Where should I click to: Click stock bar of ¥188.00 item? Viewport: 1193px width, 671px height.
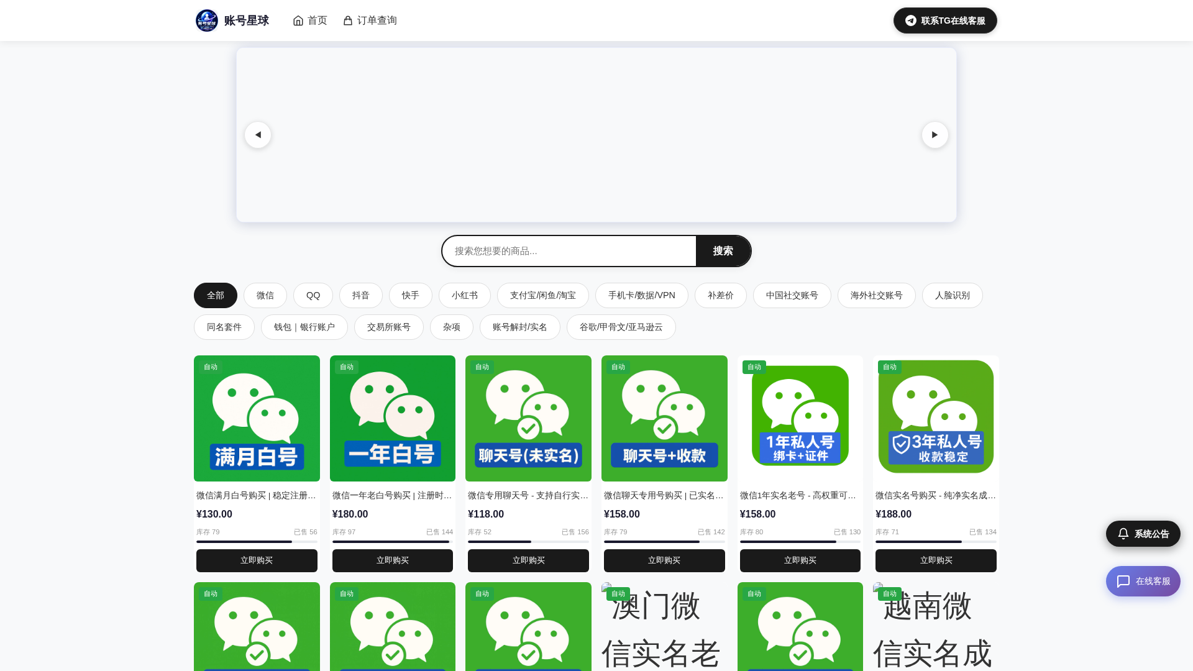point(936,542)
